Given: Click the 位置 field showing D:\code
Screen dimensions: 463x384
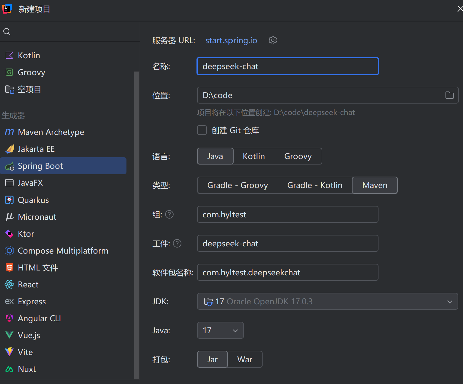Looking at the screenshot, I should coord(327,95).
